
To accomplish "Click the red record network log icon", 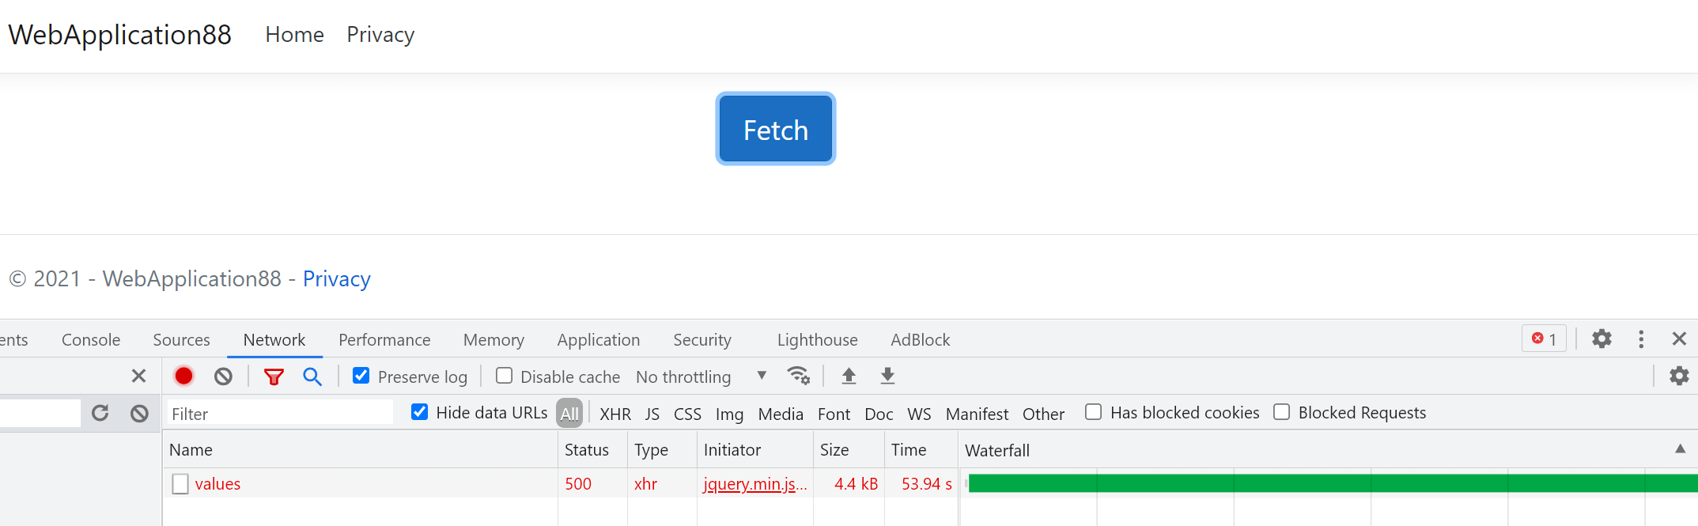I will tap(183, 377).
